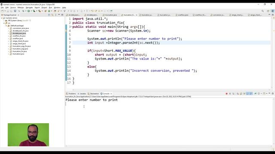This screenshot has width=275, height=154.
Task: Close the Package Explorer view tab
Action: coord(18,15)
